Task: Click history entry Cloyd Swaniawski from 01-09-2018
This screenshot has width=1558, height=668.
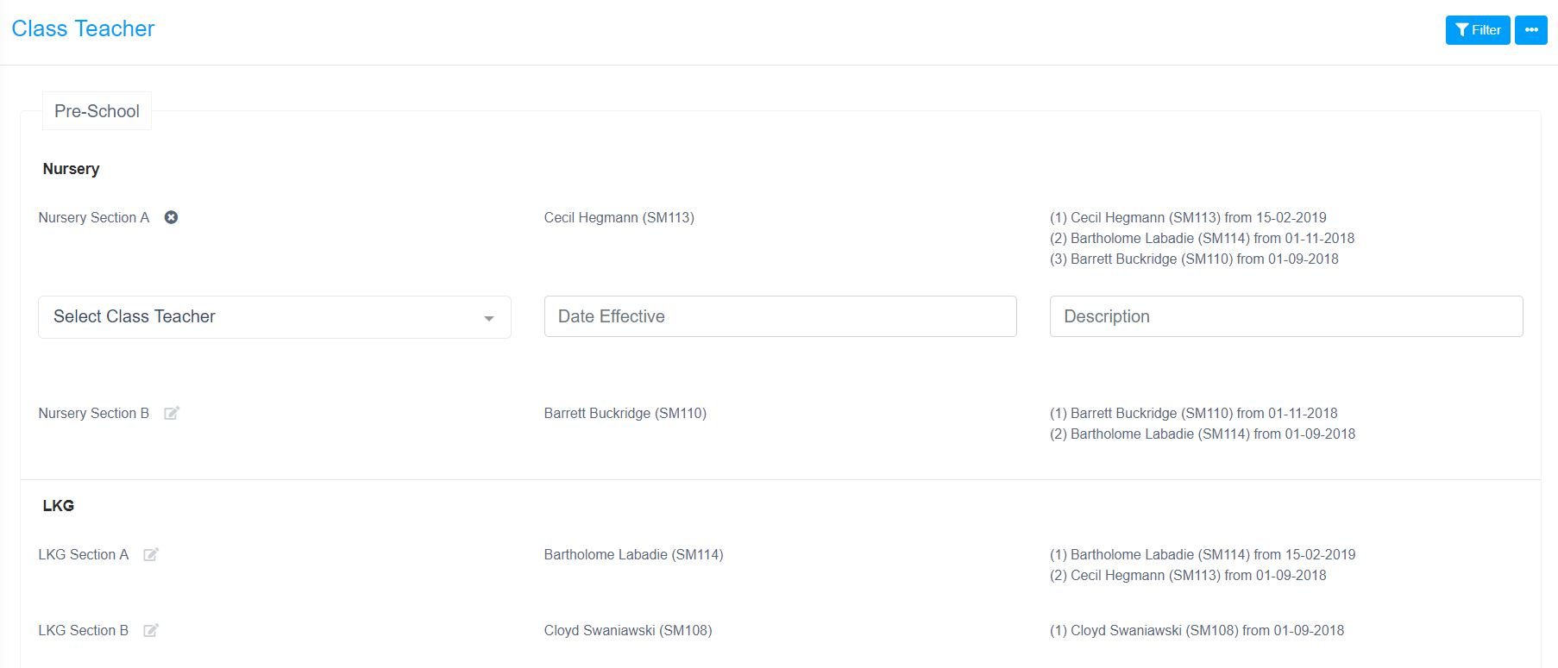Action: click(1197, 630)
